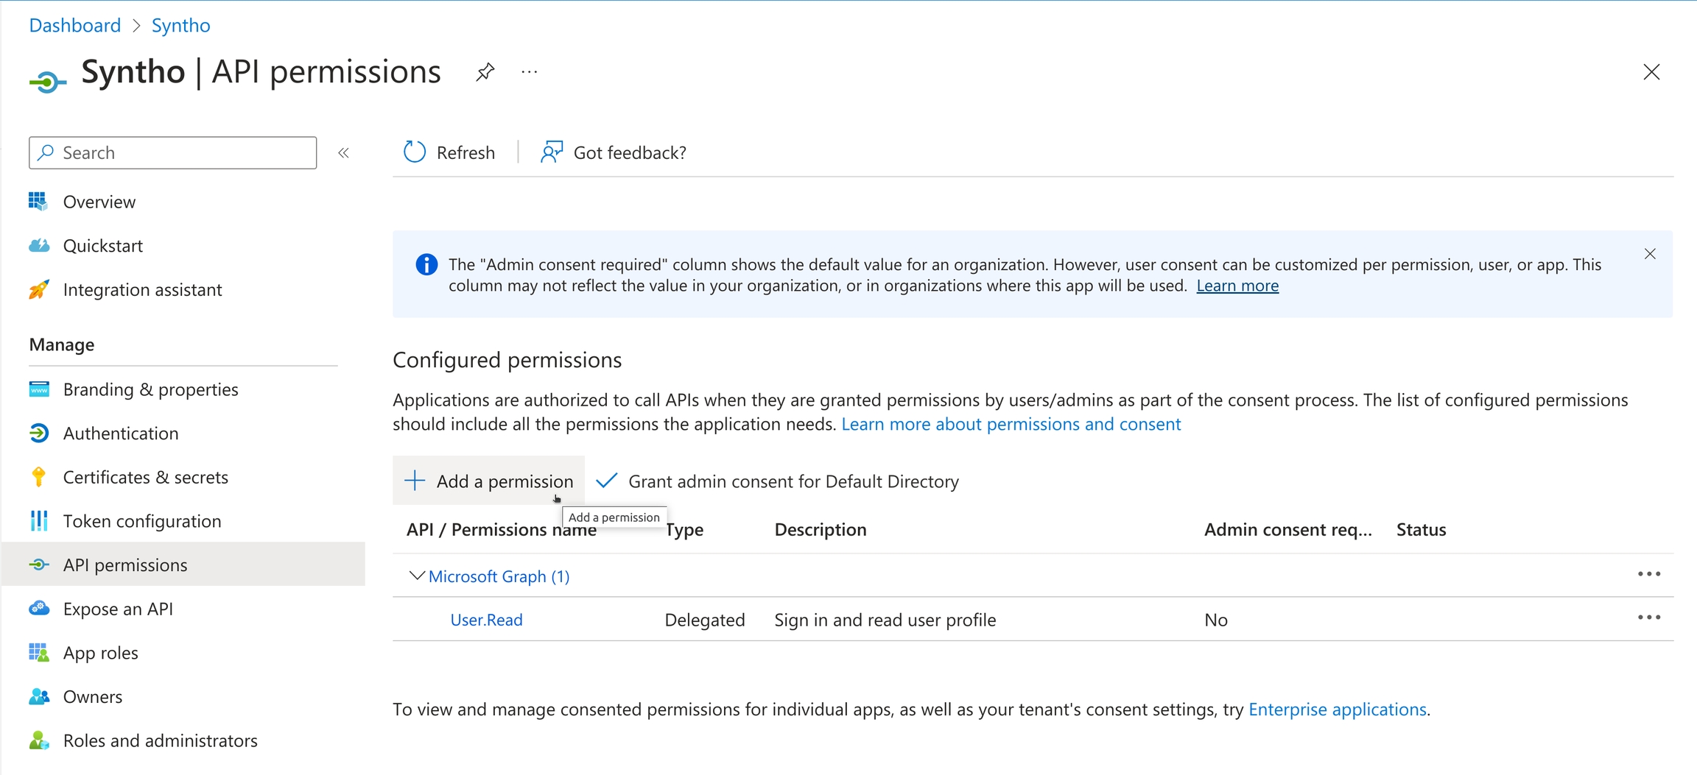1697x775 pixels.
Task: Collapse the Microsoft Graph permissions group
Action: pyautogui.click(x=417, y=576)
